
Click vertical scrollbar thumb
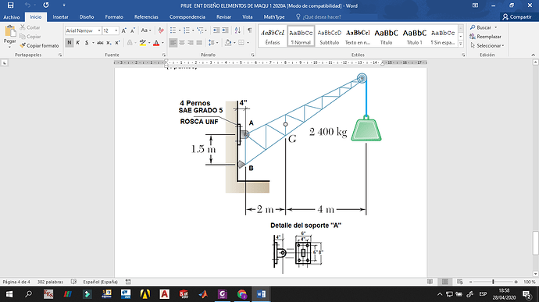[536, 243]
